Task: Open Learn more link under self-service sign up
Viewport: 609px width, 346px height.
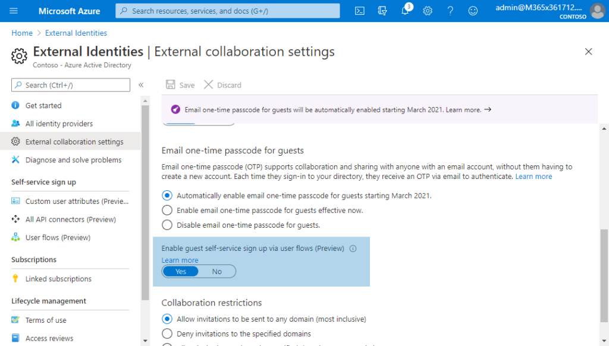Action: click(x=180, y=260)
